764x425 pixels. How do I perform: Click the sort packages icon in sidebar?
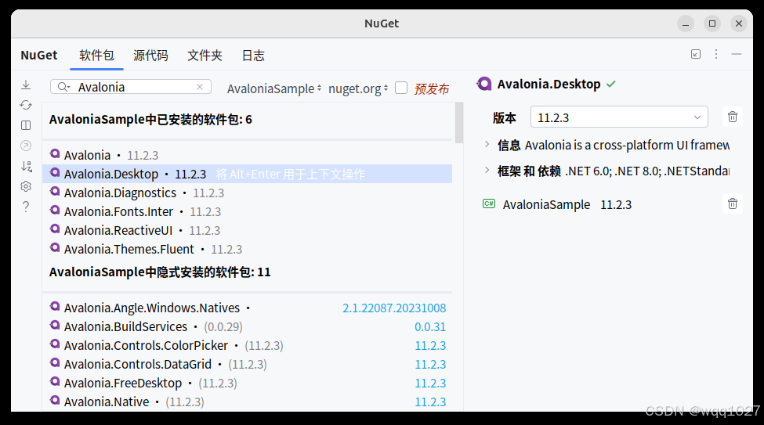(27, 166)
